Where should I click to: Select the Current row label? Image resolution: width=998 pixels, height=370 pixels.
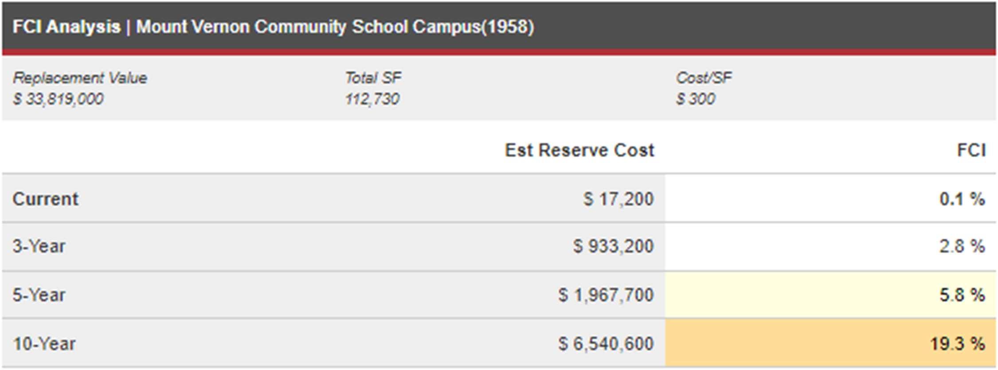[46, 199]
